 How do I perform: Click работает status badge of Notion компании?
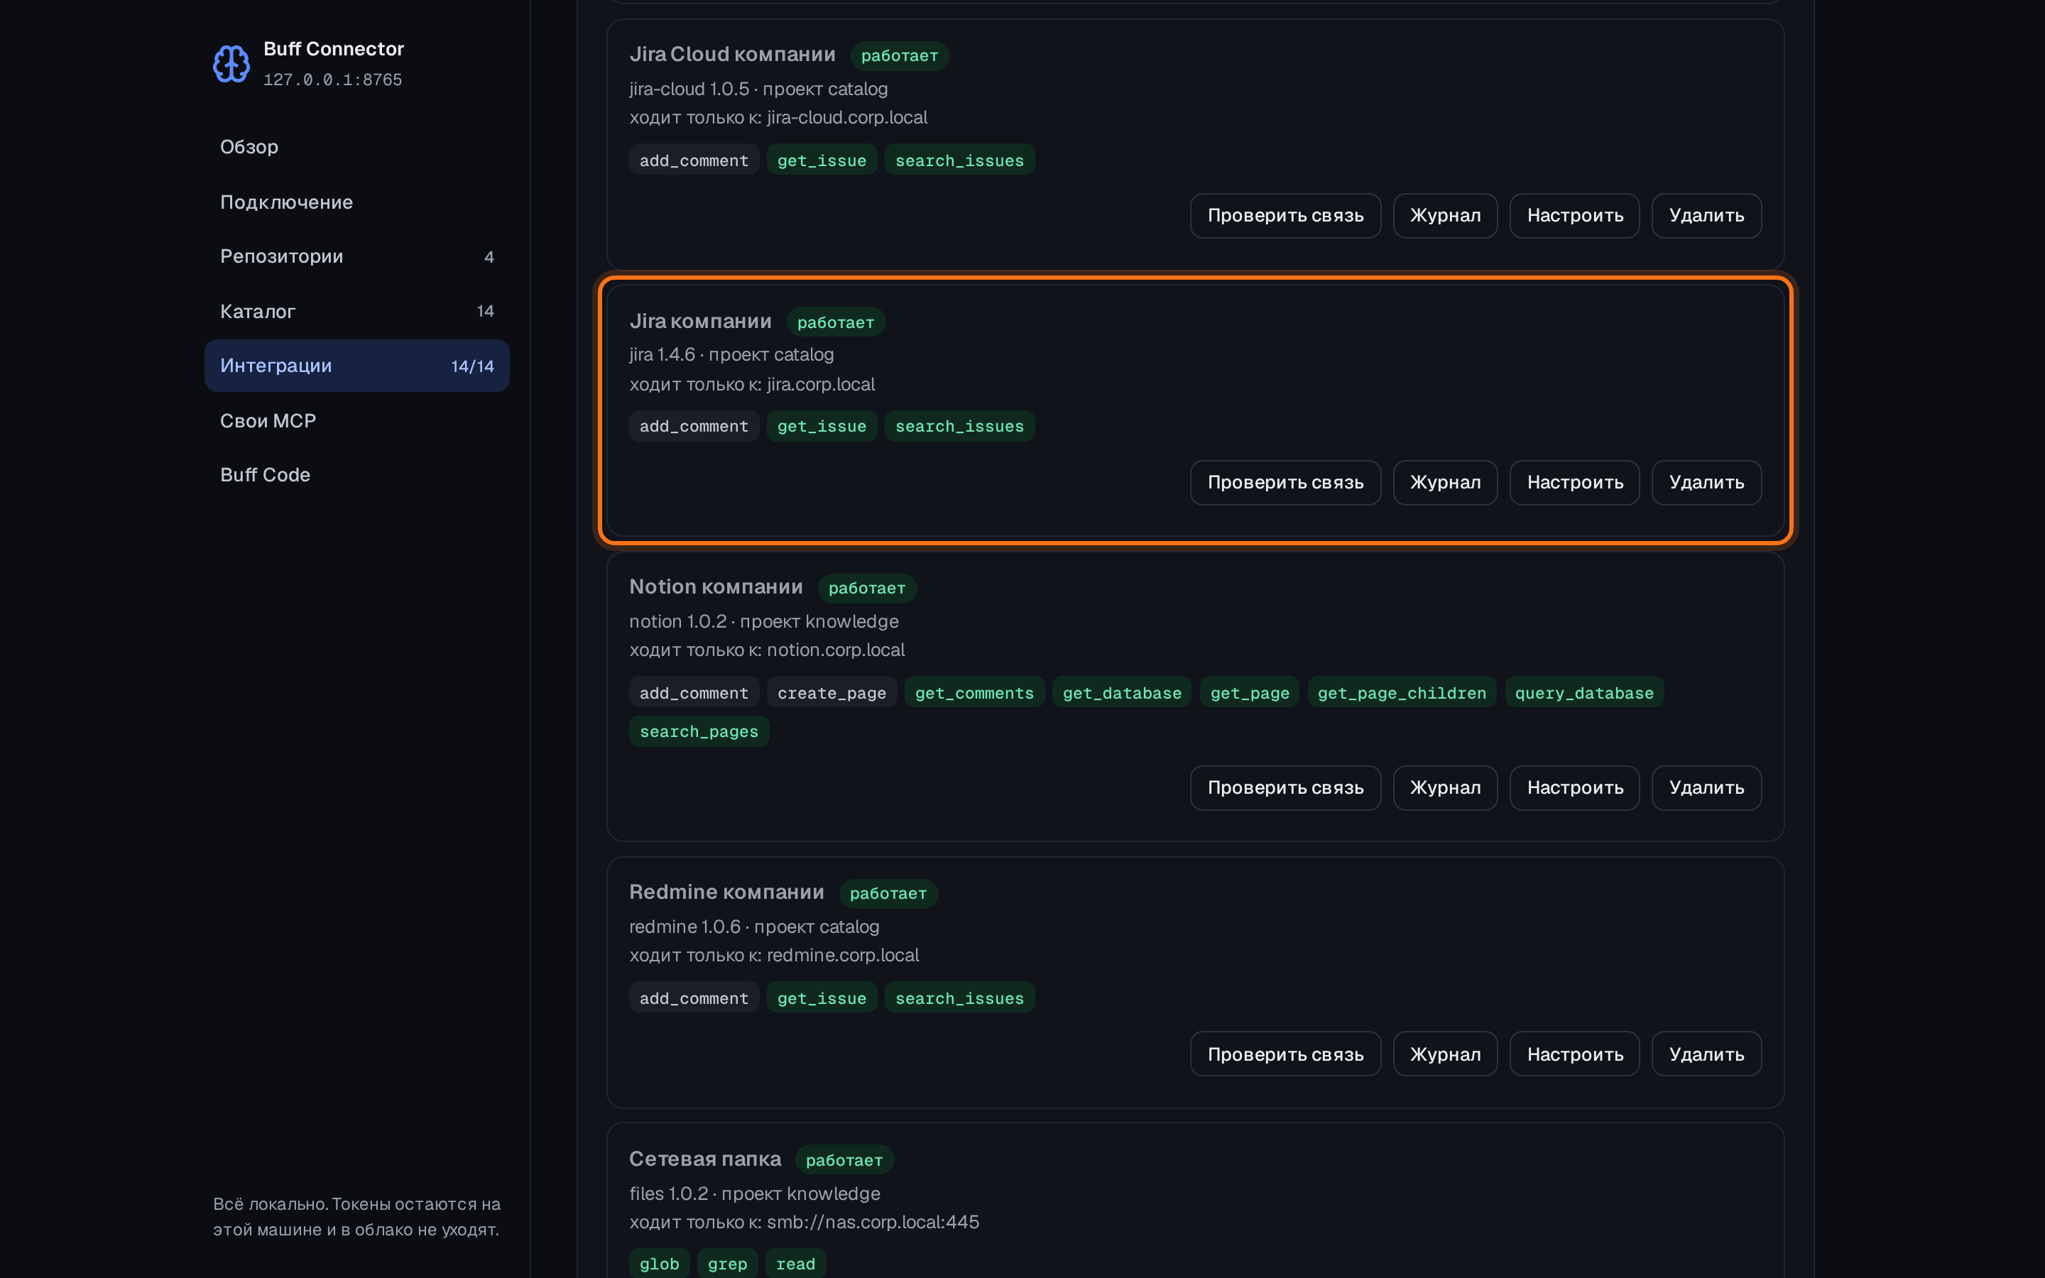(x=866, y=589)
